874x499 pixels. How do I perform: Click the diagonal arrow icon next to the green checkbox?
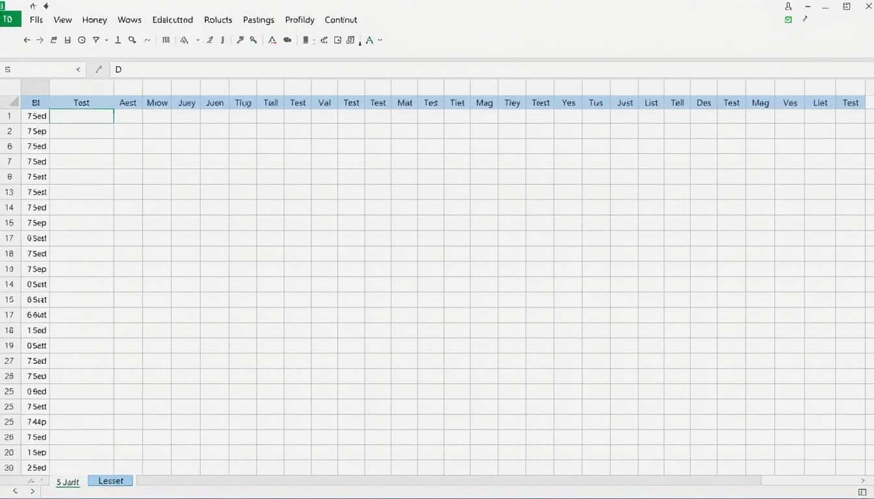tap(805, 19)
